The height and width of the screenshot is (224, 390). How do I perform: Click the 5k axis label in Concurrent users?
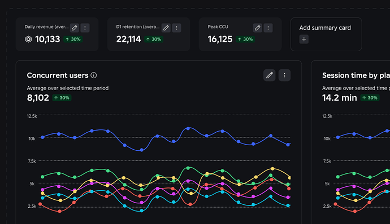pyautogui.click(x=32, y=183)
